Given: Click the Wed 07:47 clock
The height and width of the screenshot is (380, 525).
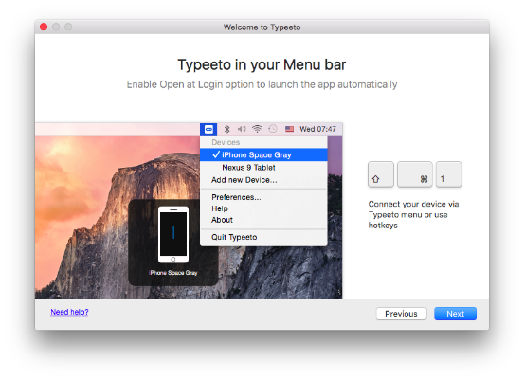Looking at the screenshot, I should [317, 129].
